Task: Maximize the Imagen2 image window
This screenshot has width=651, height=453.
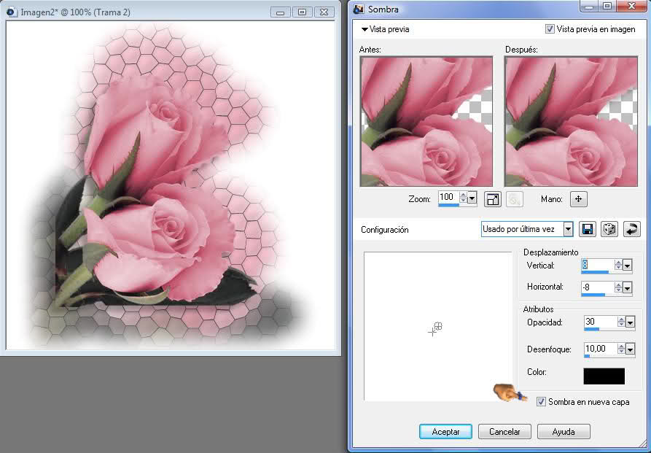Action: [x=303, y=12]
